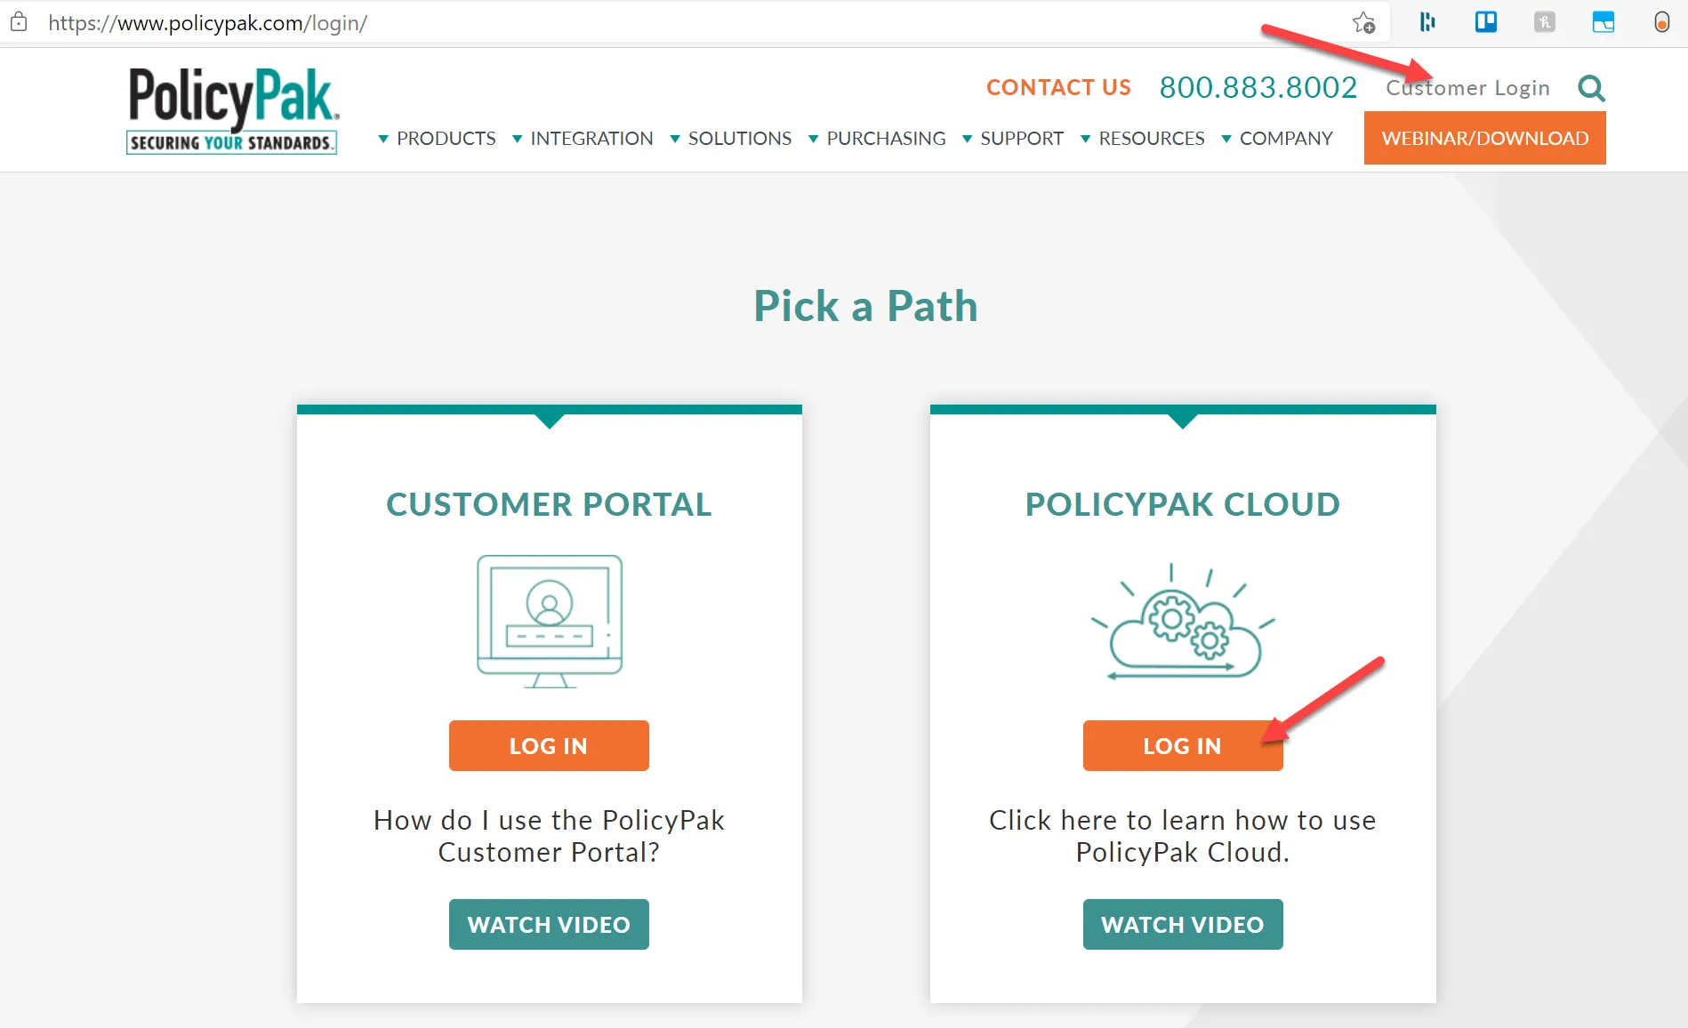
Task: Expand the RESOURCES dropdown menu
Action: pyautogui.click(x=1143, y=139)
